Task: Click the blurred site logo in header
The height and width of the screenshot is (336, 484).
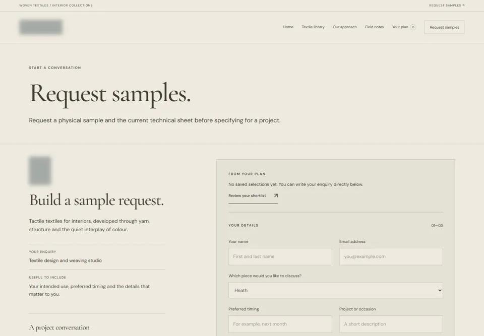Action: [41, 27]
